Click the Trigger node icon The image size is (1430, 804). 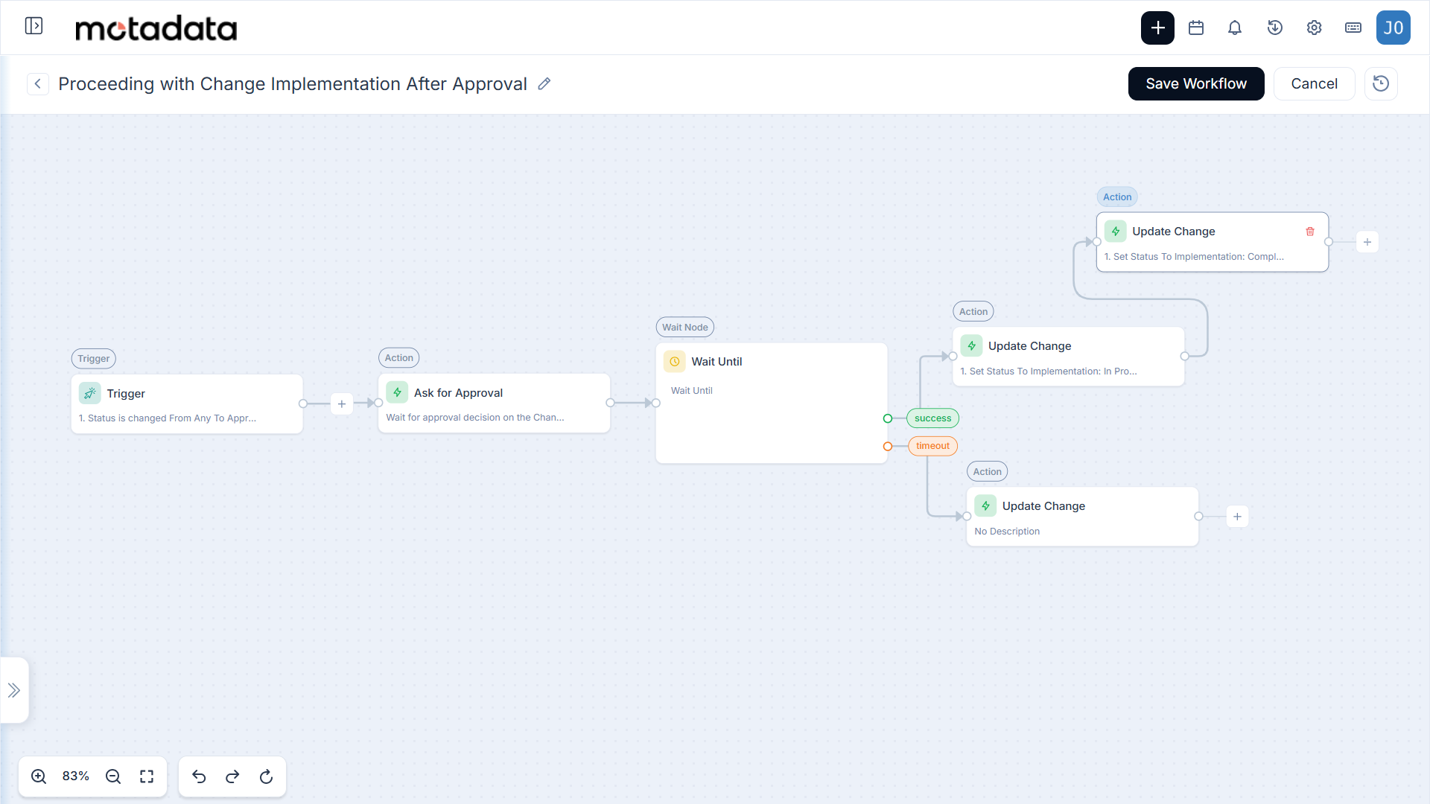point(90,393)
